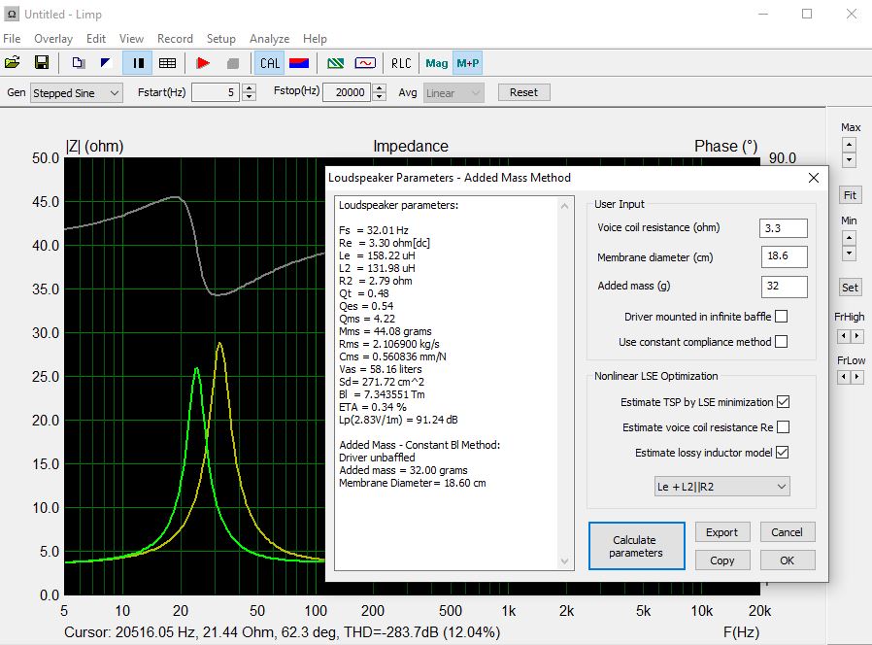This screenshot has height=645, width=872.
Task: Select the Mag display mode button
Action: 437,63
